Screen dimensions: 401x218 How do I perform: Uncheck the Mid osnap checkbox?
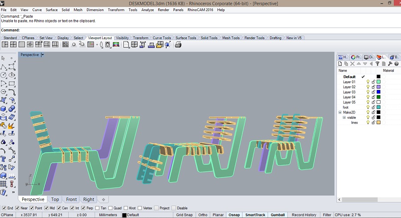46,208
